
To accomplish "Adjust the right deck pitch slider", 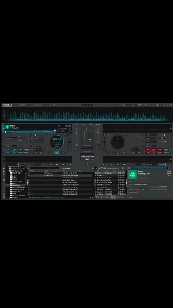I will click(105, 142).
